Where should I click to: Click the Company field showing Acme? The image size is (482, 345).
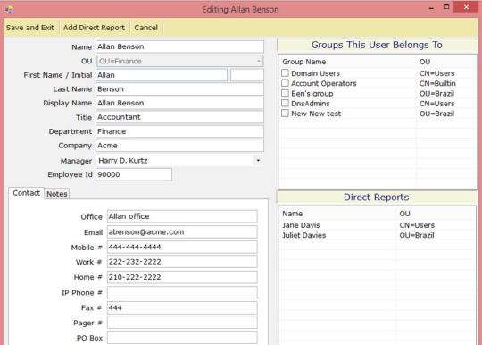click(x=179, y=146)
